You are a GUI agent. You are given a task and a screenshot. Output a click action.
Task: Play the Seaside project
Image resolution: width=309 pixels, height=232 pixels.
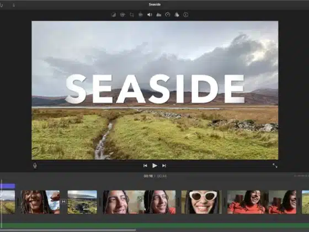(x=154, y=166)
